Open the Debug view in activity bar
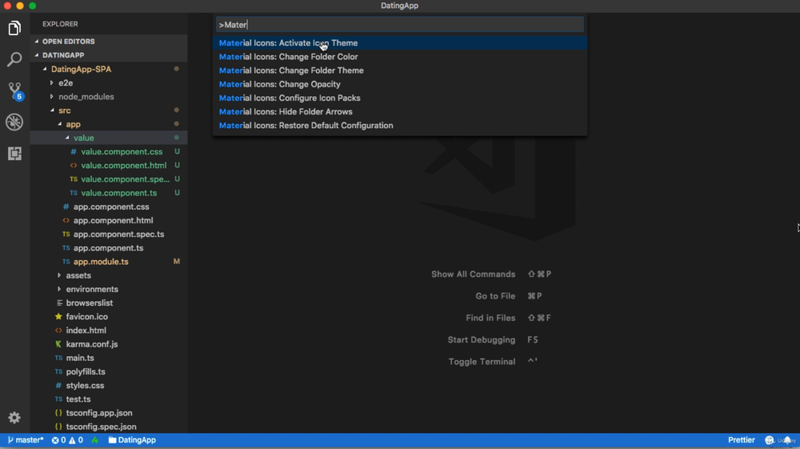Image resolution: width=800 pixels, height=449 pixels. 14,122
